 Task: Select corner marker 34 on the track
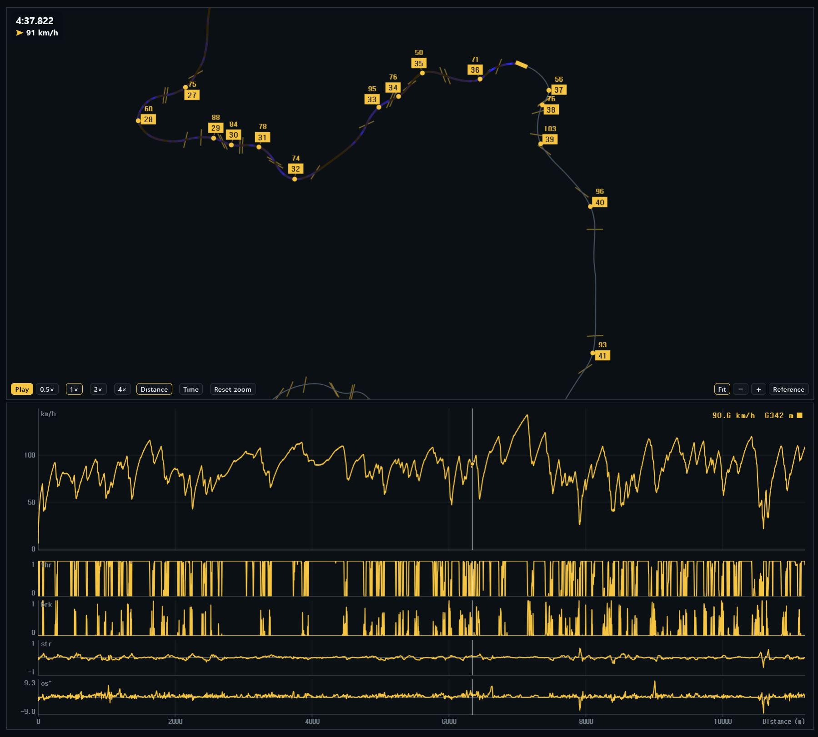coord(393,88)
